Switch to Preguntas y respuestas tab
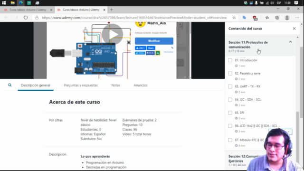The image size is (304, 171). pyautogui.click(x=81, y=85)
